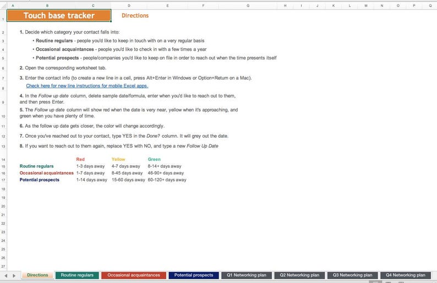Image resolution: width=437 pixels, height=283 pixels.
Task: Select row 27 header
Action: tap(3, 266)
